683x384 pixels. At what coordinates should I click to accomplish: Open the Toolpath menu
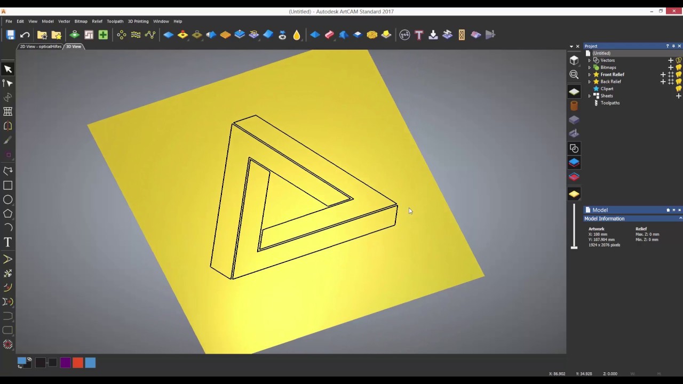[x=115, y=21]
